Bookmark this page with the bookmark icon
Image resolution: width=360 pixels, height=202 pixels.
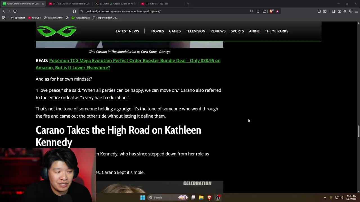(74, 11)
